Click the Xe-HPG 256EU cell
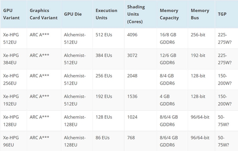The width and height of the screenshot is (238, 151). 11,79
